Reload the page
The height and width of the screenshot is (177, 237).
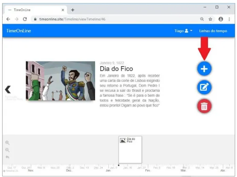pos(25,19)
